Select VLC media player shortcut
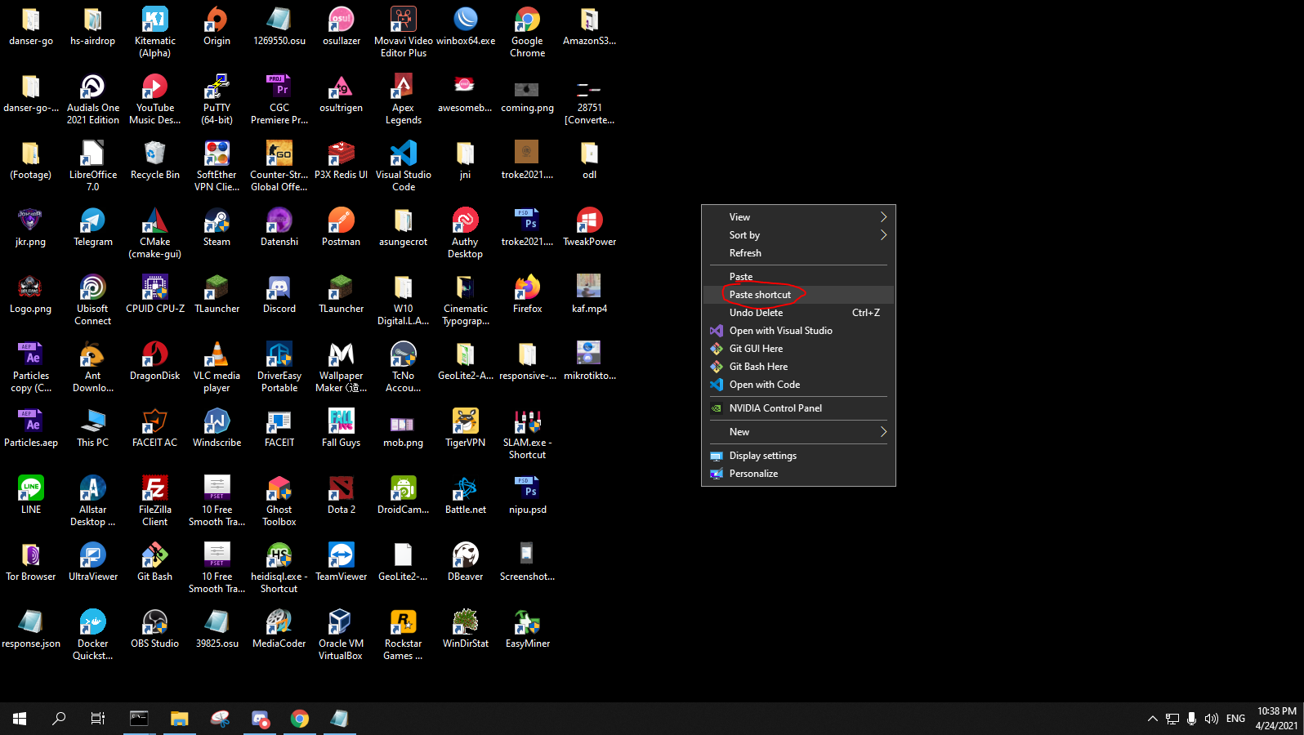 point(217,367)
